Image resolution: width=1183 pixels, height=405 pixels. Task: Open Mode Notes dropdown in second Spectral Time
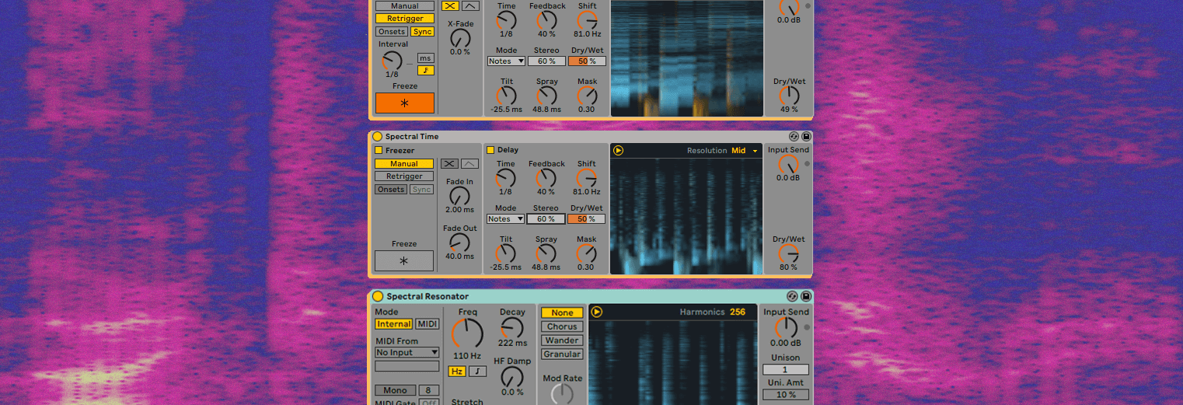coord(505,219)
